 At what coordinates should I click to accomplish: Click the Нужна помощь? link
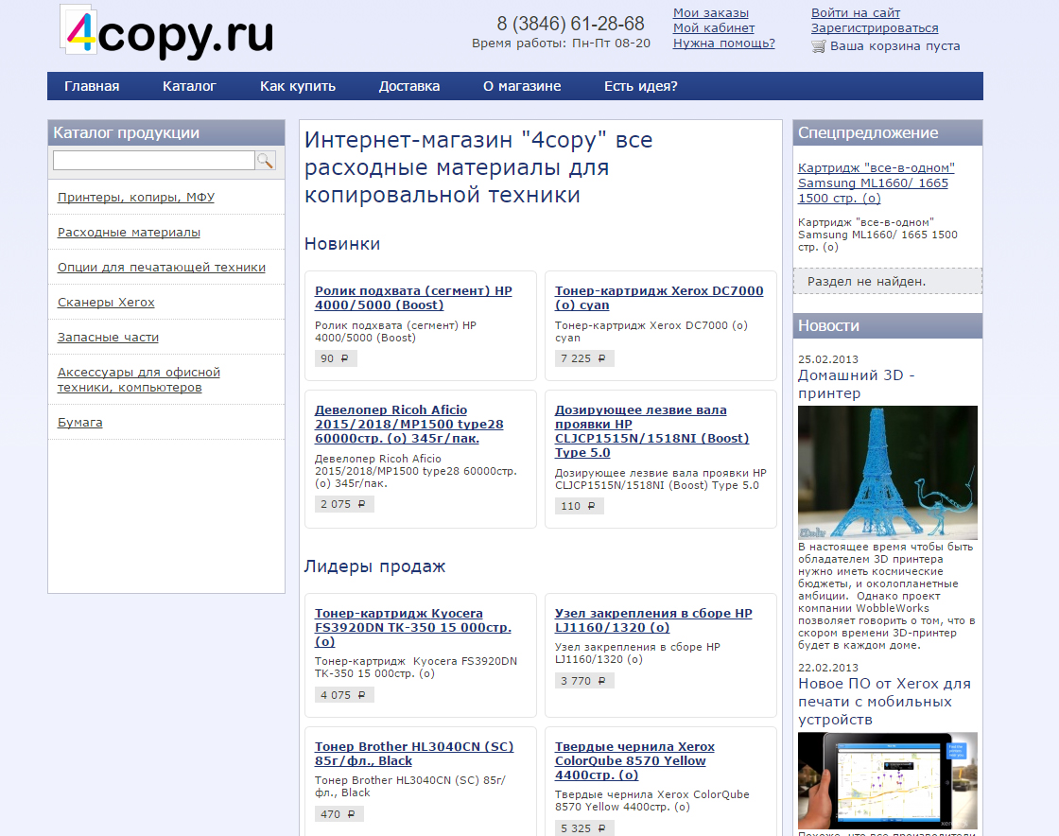pyautogui.click(x=724, y=44)
